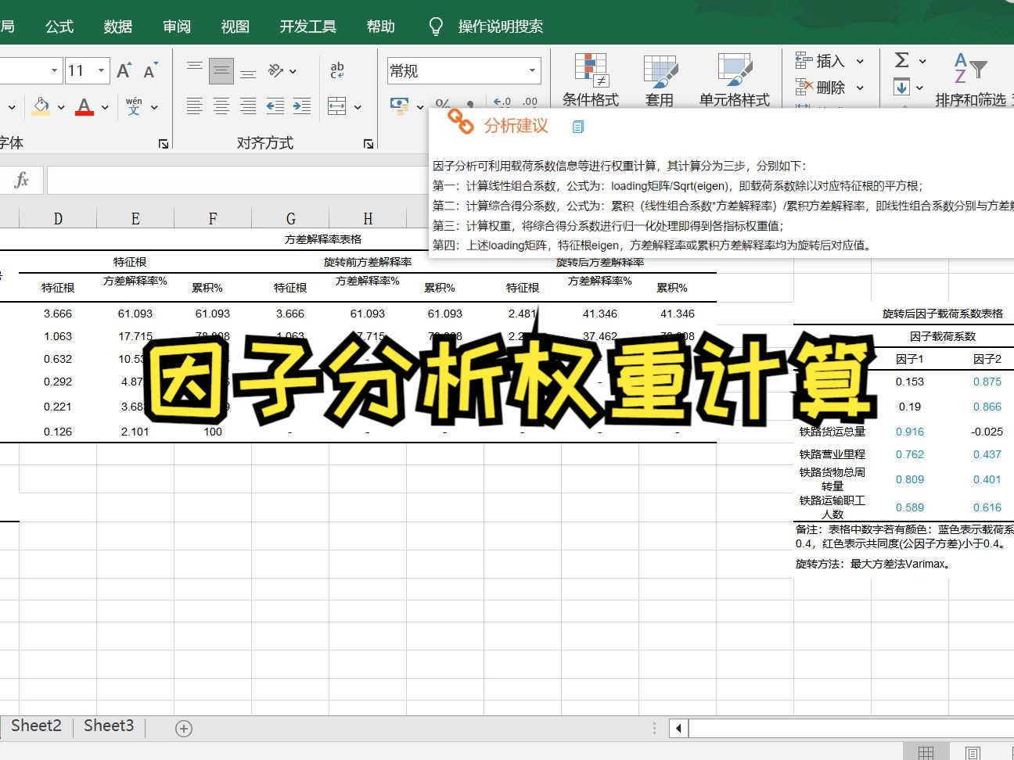Open the 公式 ribbon tab
1014x760 pixels.
(x=59, y=27)
